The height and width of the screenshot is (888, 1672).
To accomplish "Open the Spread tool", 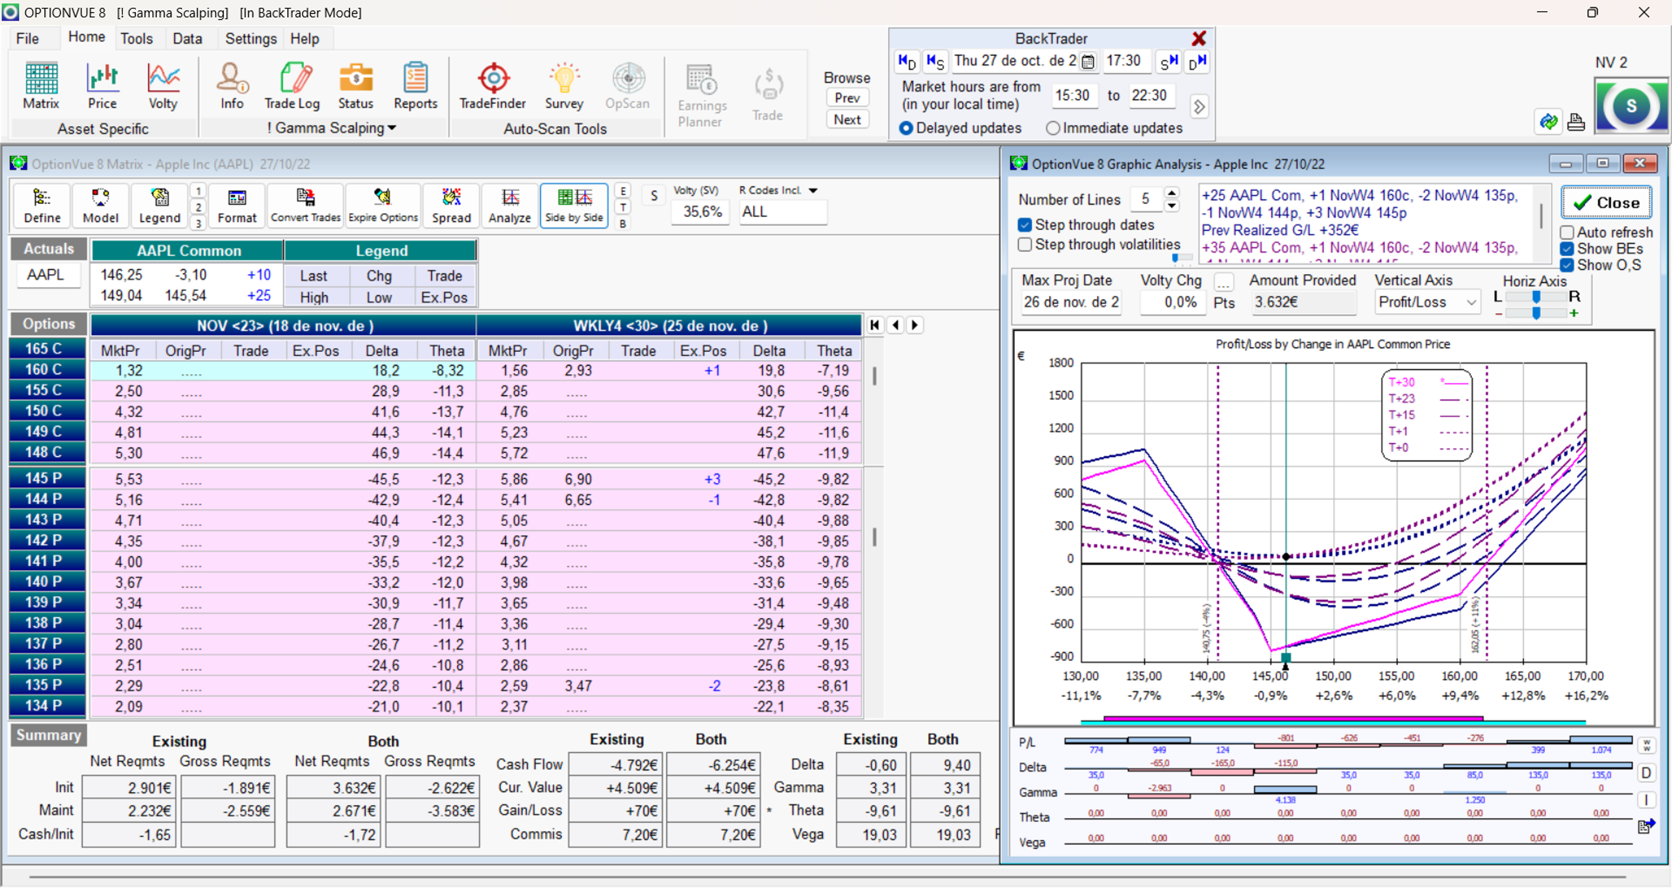I will (451, 206).
